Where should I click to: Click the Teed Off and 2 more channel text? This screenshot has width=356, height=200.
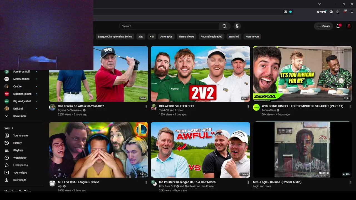click(x=171, y=110)
